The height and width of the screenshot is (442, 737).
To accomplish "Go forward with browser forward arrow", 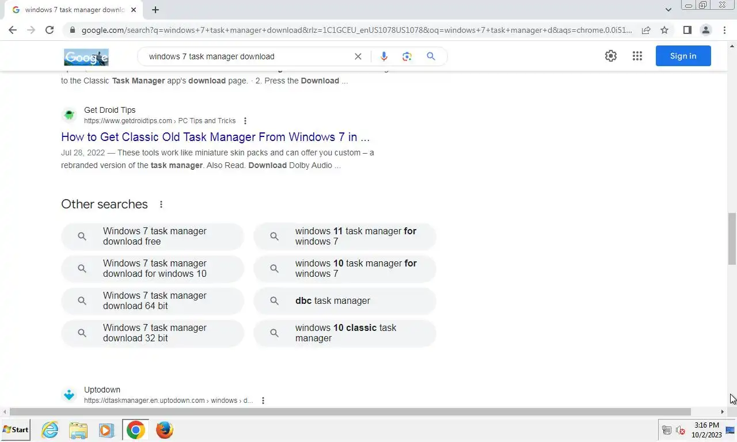I will click(x=31, y=30).
